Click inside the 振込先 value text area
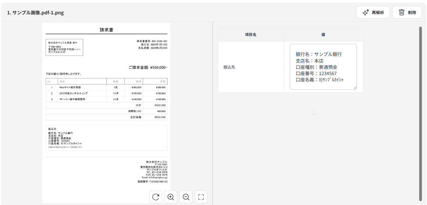 (323, 67)
